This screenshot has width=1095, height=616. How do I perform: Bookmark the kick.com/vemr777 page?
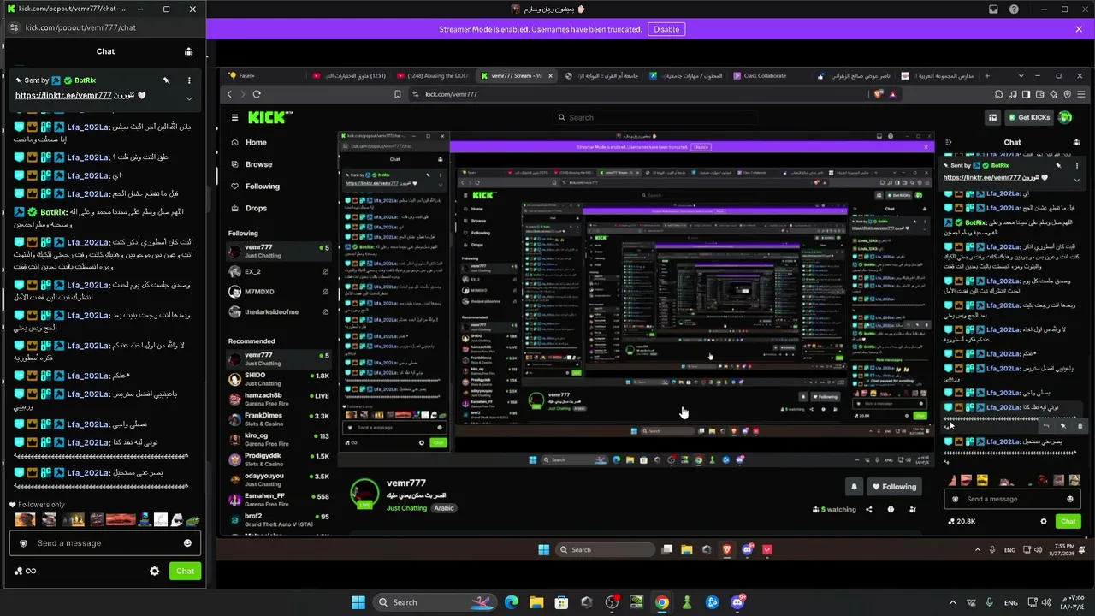click(x=397, y=94)
